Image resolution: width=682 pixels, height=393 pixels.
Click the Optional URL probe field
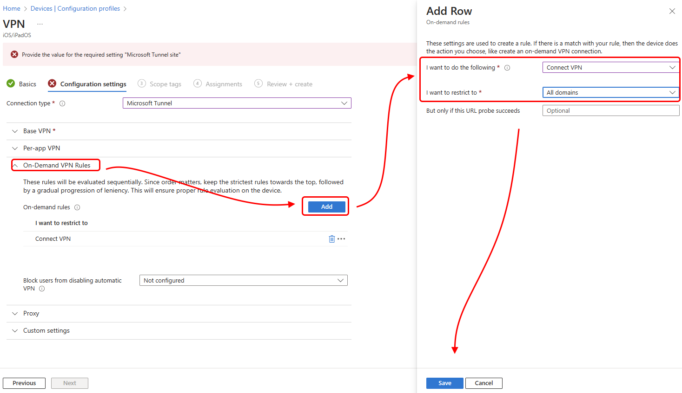[610, 110]
